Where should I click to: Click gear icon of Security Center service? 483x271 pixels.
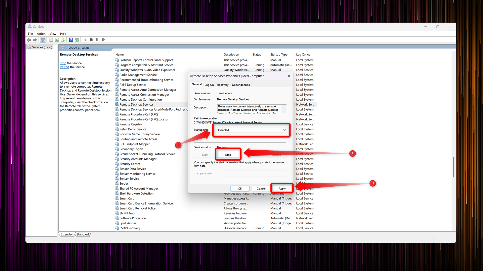117,164
